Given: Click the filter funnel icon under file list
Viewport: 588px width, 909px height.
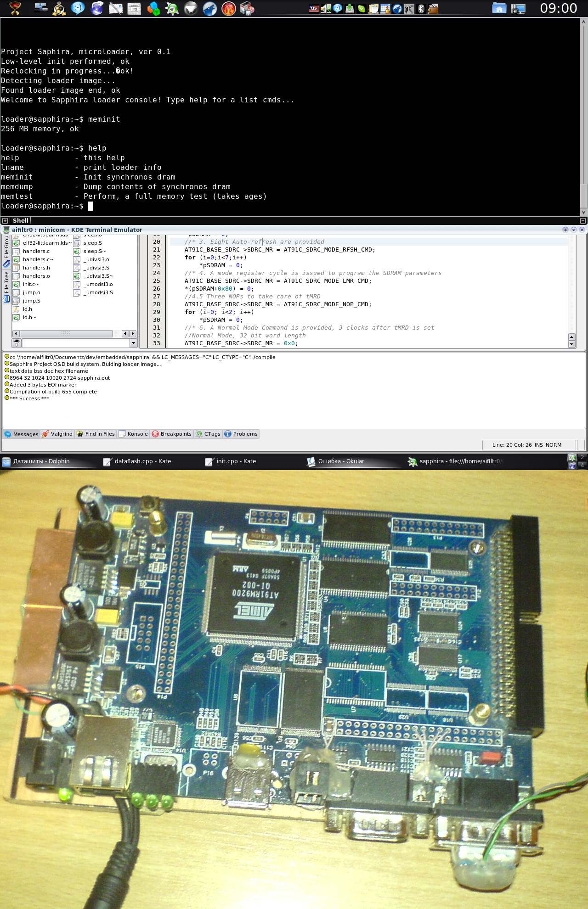Looking at the screenshot, I should tap(17, 343).
